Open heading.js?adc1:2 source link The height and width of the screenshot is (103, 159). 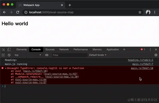point(140,60)
